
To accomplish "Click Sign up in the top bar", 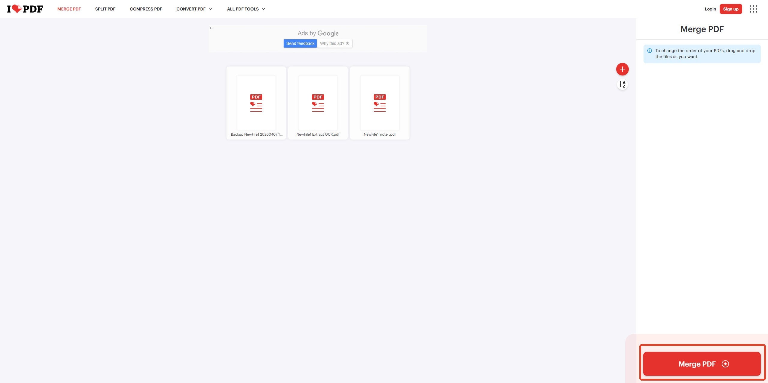I will coord(731,9).
